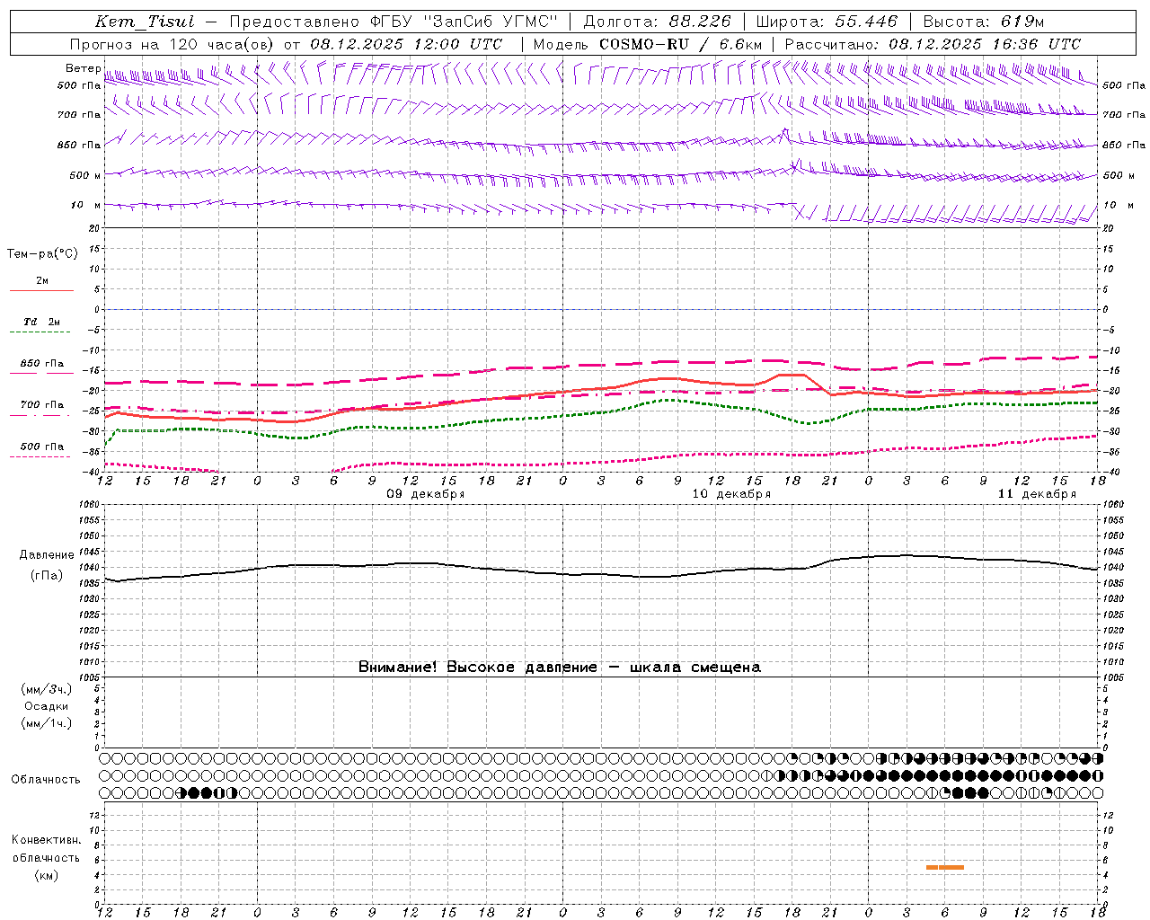Click the 10 декабря date label

click(731, 494)
